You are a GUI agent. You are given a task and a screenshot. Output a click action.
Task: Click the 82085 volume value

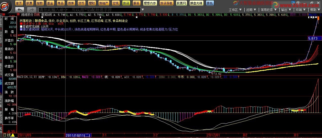tap(13, 79)
